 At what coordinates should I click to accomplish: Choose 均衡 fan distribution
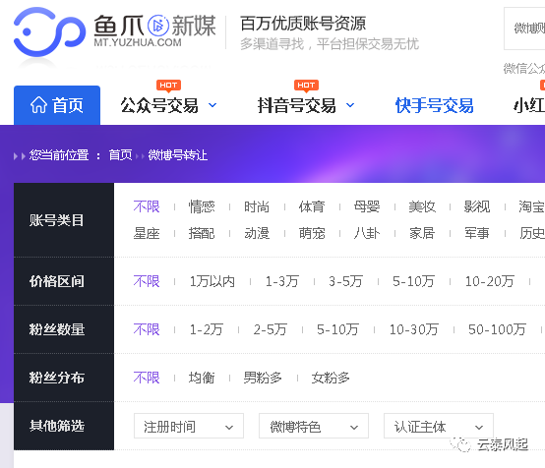coord(202,378)
